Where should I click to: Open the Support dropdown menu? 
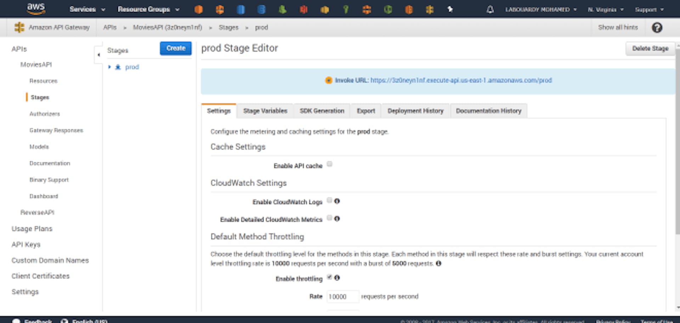[x=649, y=10]
